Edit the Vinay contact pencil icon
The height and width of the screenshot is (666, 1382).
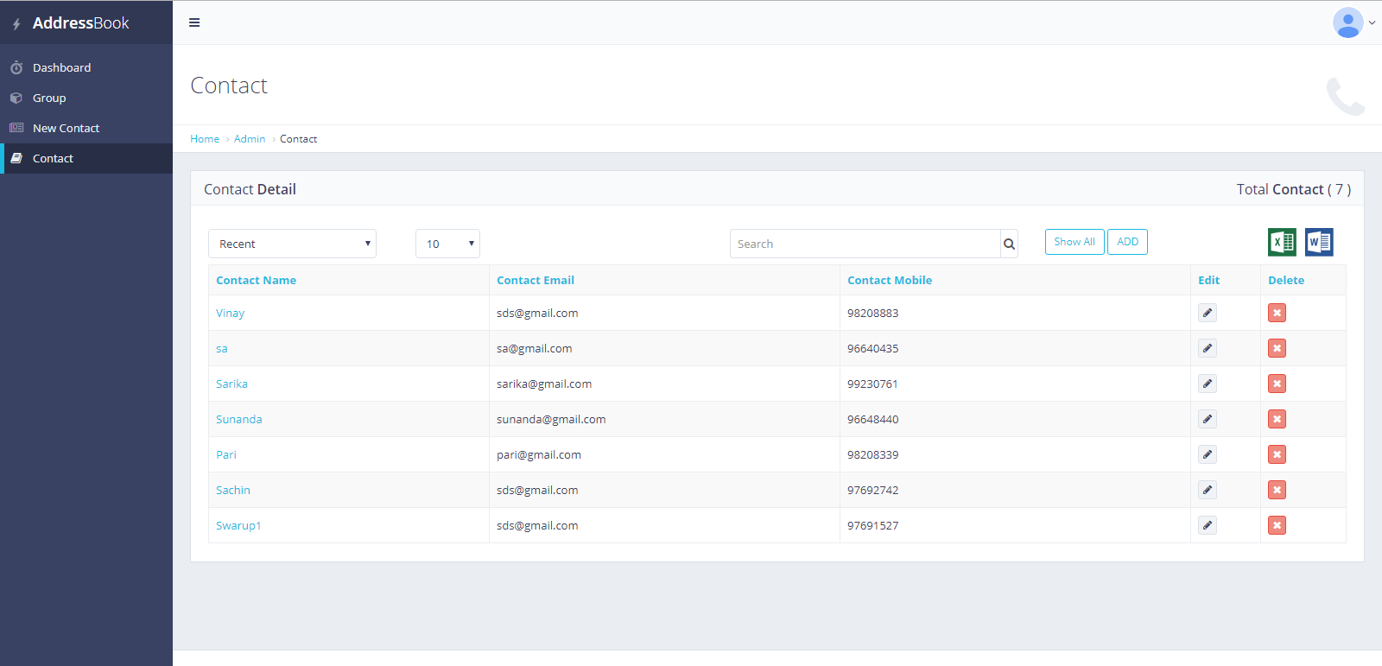1208,313
